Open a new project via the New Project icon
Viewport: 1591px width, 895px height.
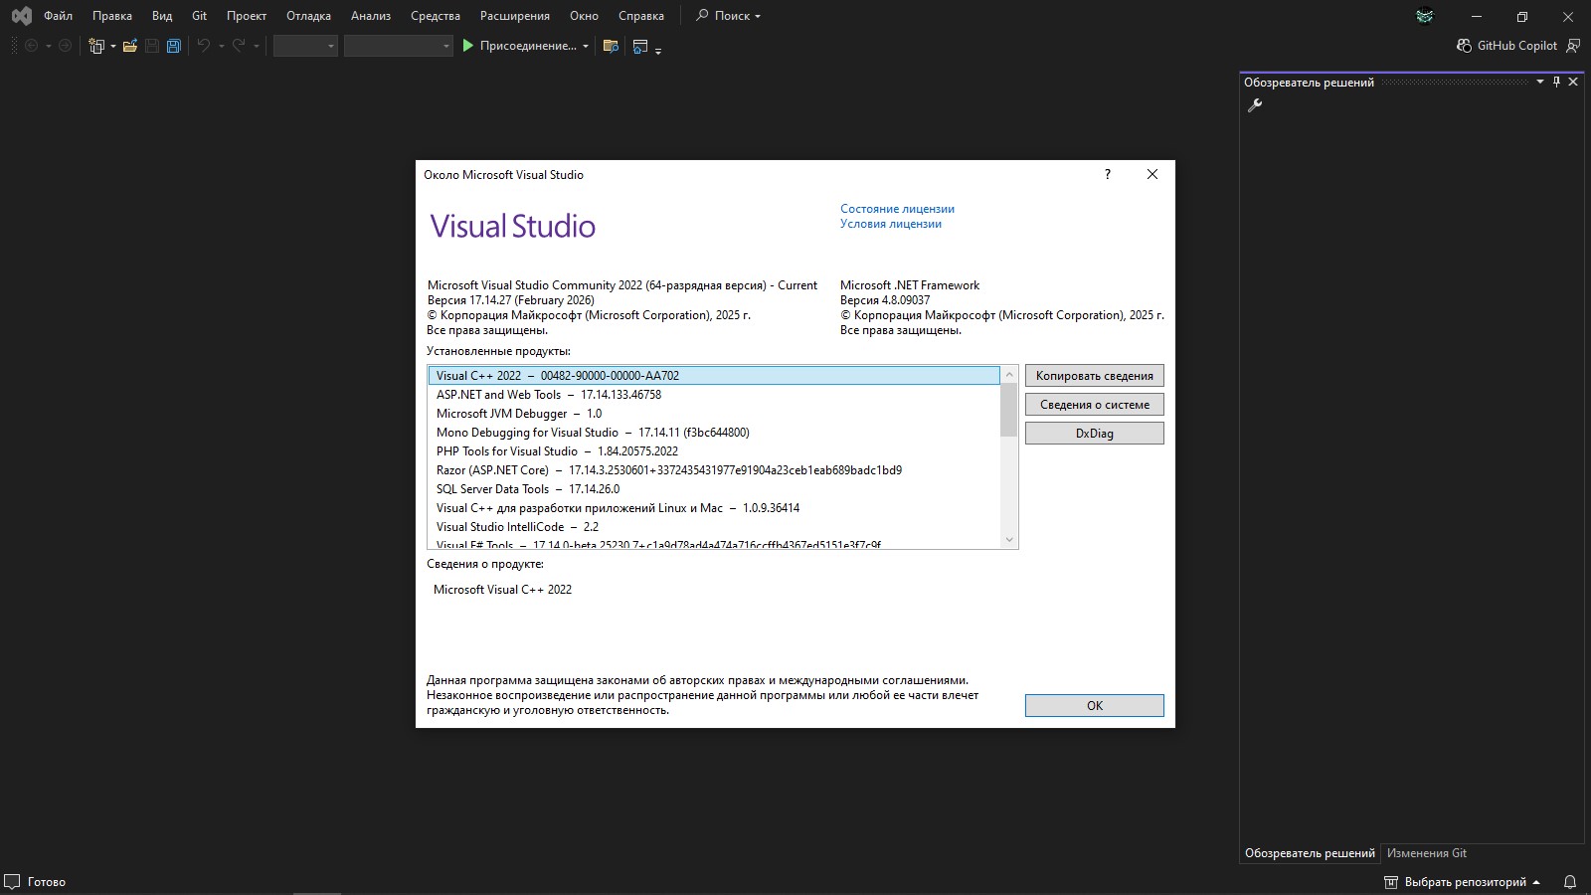click(96, 46)
